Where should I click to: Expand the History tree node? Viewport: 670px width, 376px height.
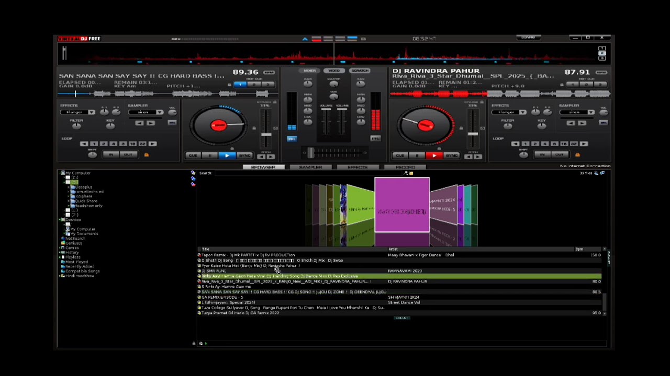pos(59,253)
